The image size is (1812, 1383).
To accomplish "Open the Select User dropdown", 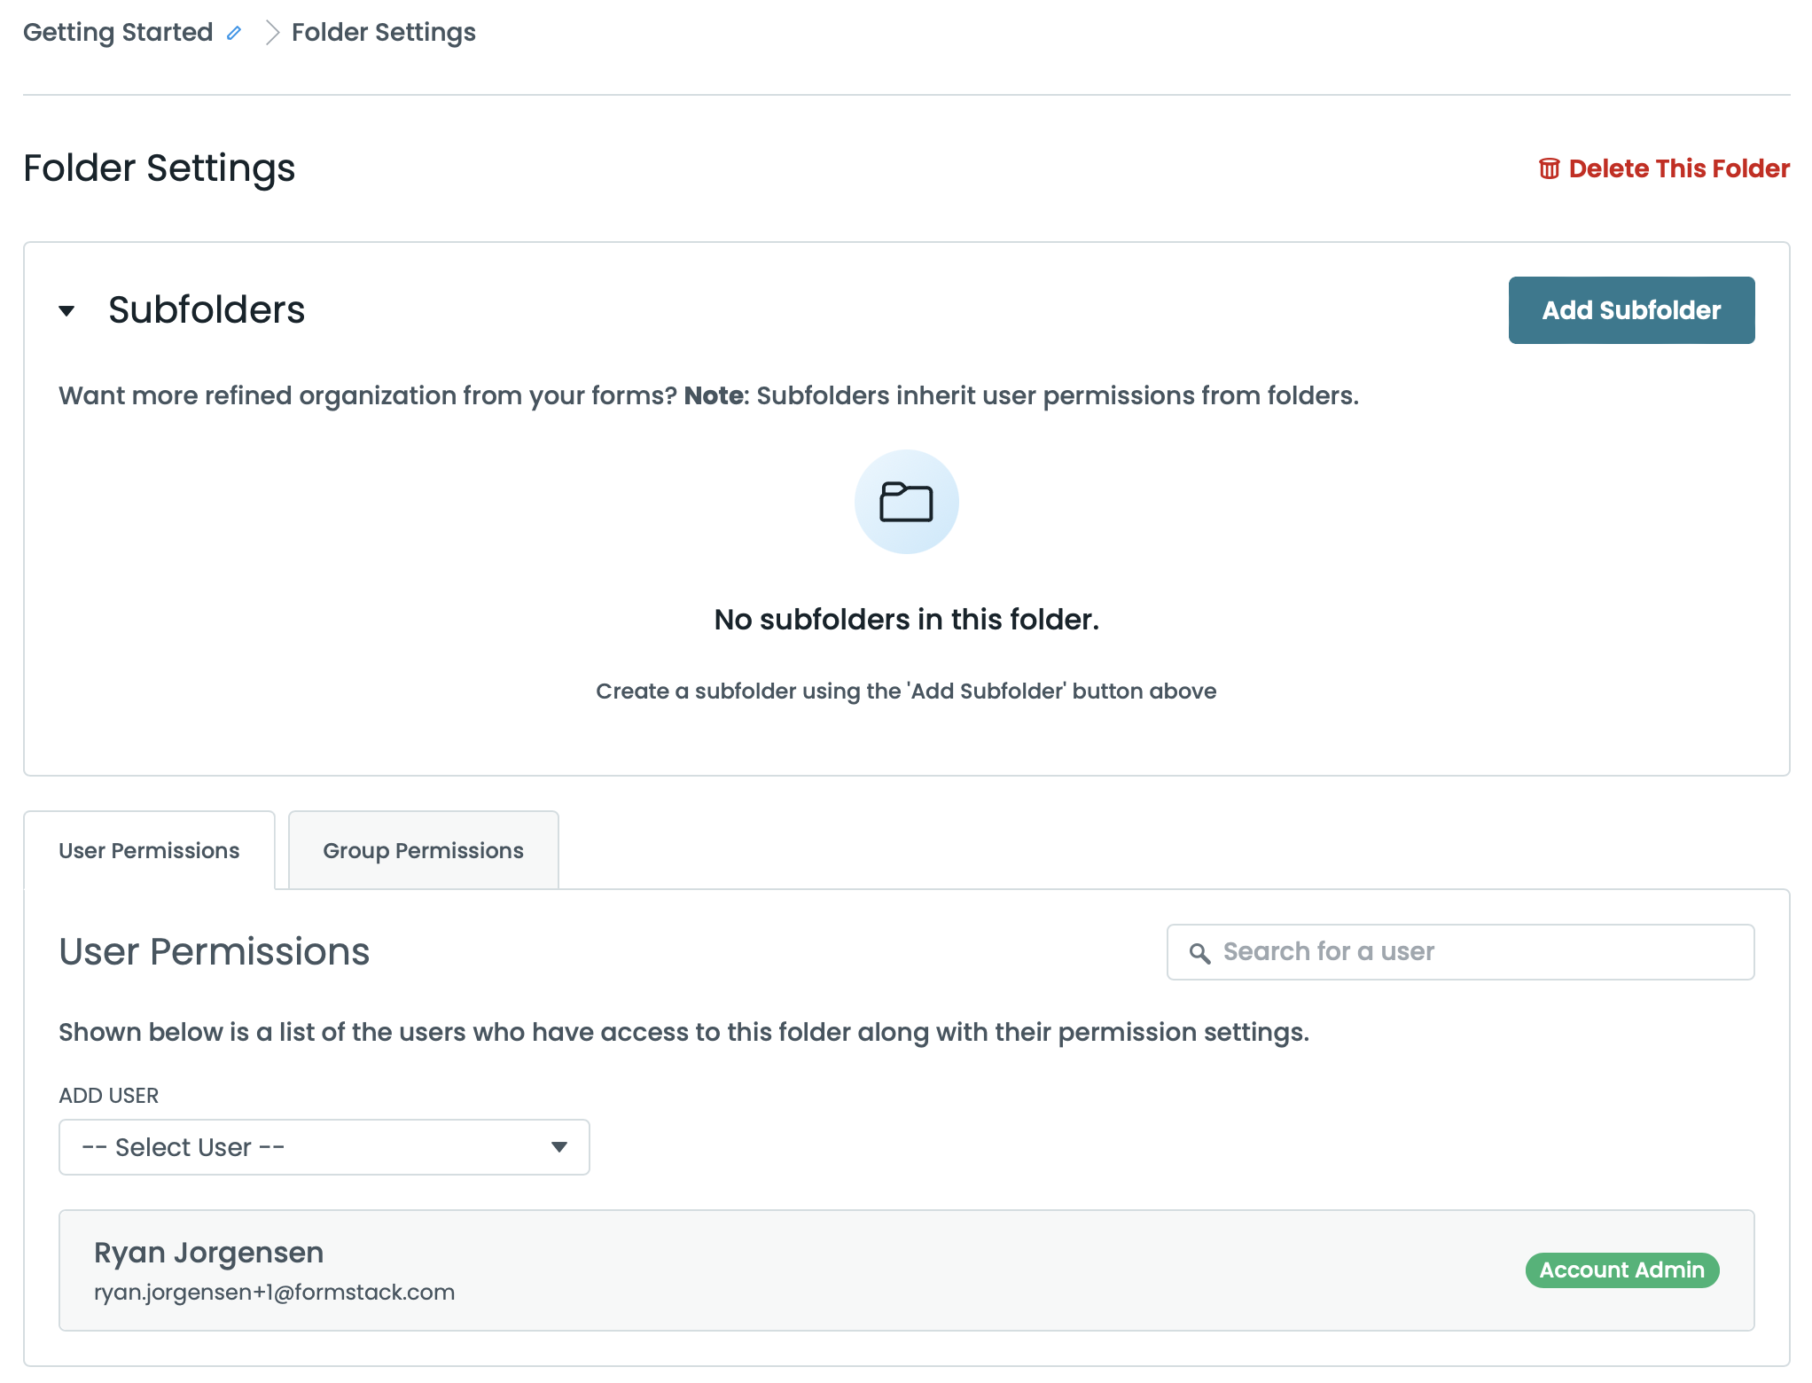I will tap(324, 1147).
